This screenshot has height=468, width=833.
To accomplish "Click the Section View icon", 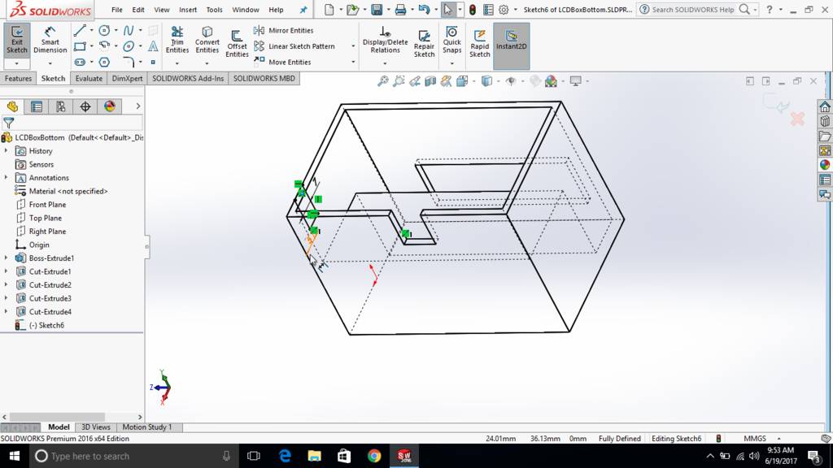I will coord(430,81).
